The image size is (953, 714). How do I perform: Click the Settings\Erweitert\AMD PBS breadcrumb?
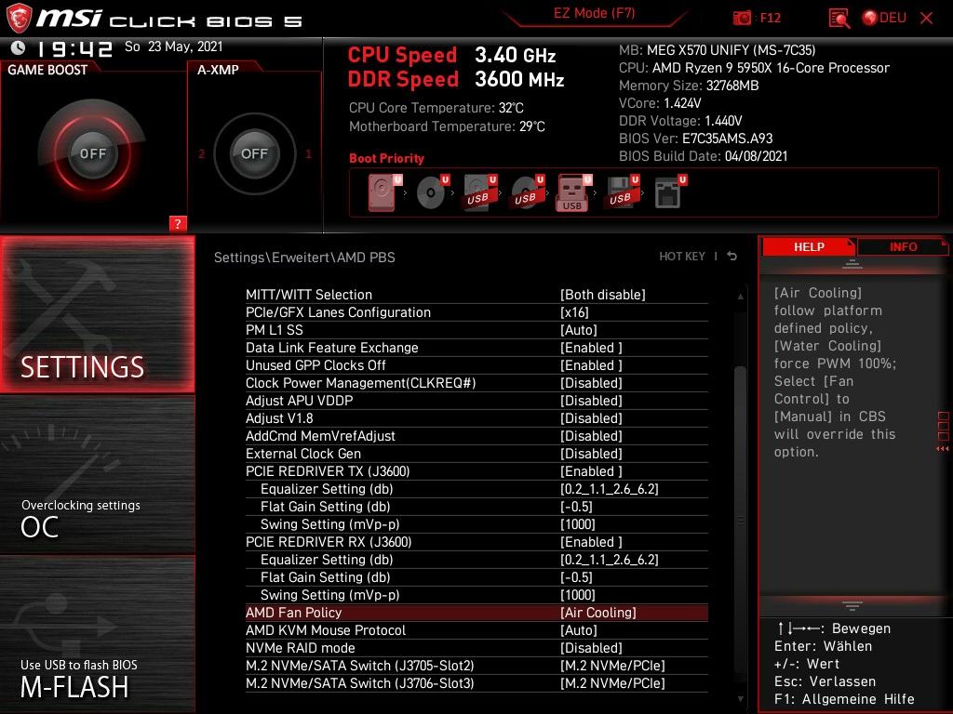tap(304, 257)
